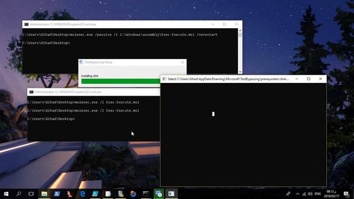
Task: Click the clink console window's title icon
Action: tap(164, 78)
